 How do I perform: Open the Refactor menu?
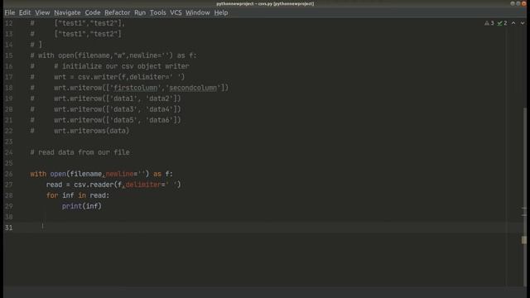[118, 12]
